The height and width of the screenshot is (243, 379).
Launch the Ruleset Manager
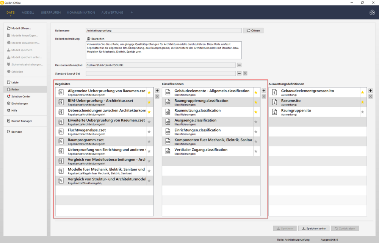[19, 121]
